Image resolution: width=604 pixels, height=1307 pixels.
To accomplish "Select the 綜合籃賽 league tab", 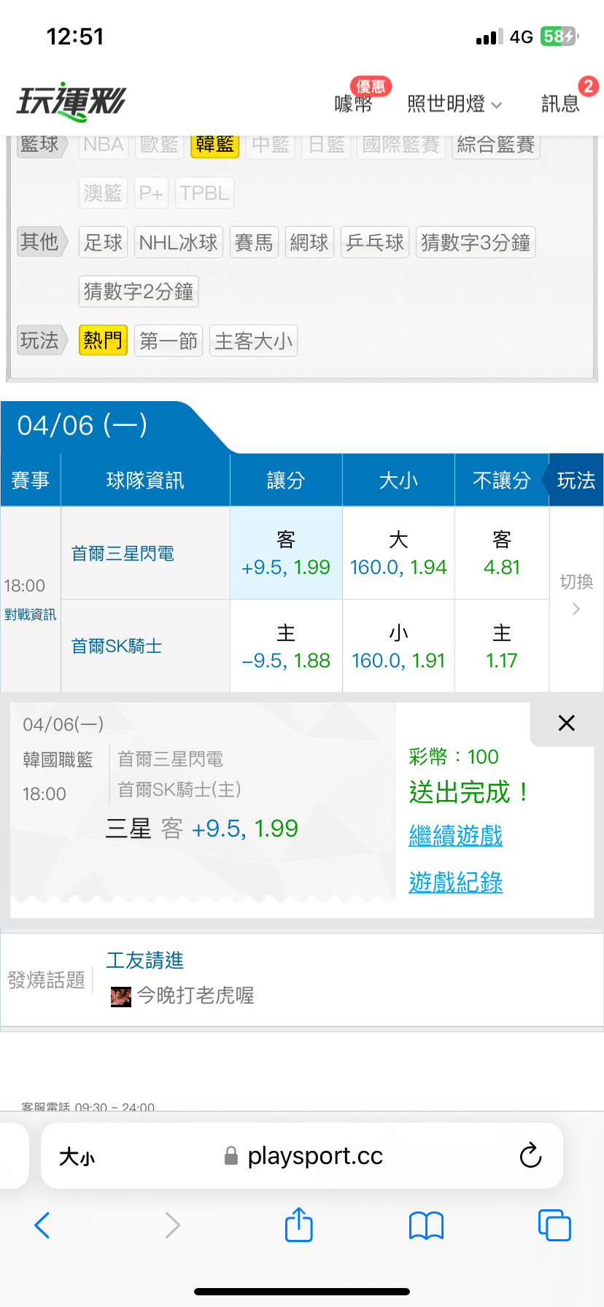I will click(x=496, y=144).
